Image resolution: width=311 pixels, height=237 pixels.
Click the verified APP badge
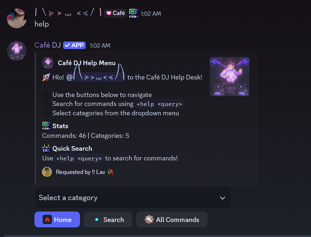(74, 45)
